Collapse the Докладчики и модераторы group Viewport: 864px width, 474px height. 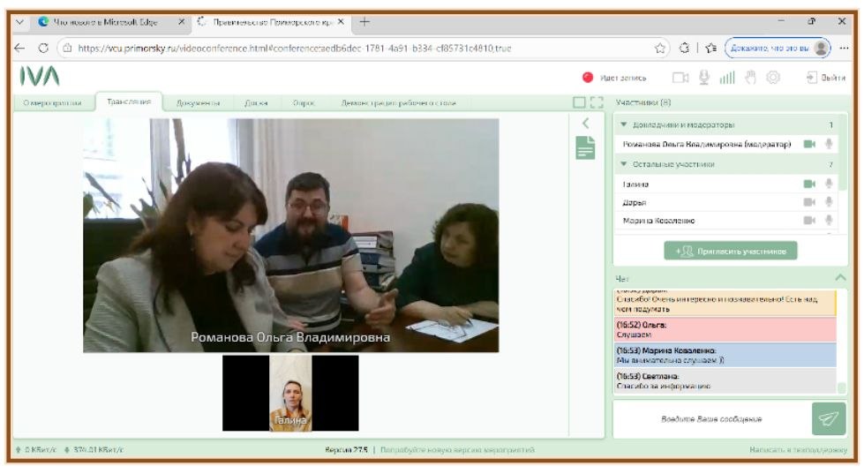point(624,125)
